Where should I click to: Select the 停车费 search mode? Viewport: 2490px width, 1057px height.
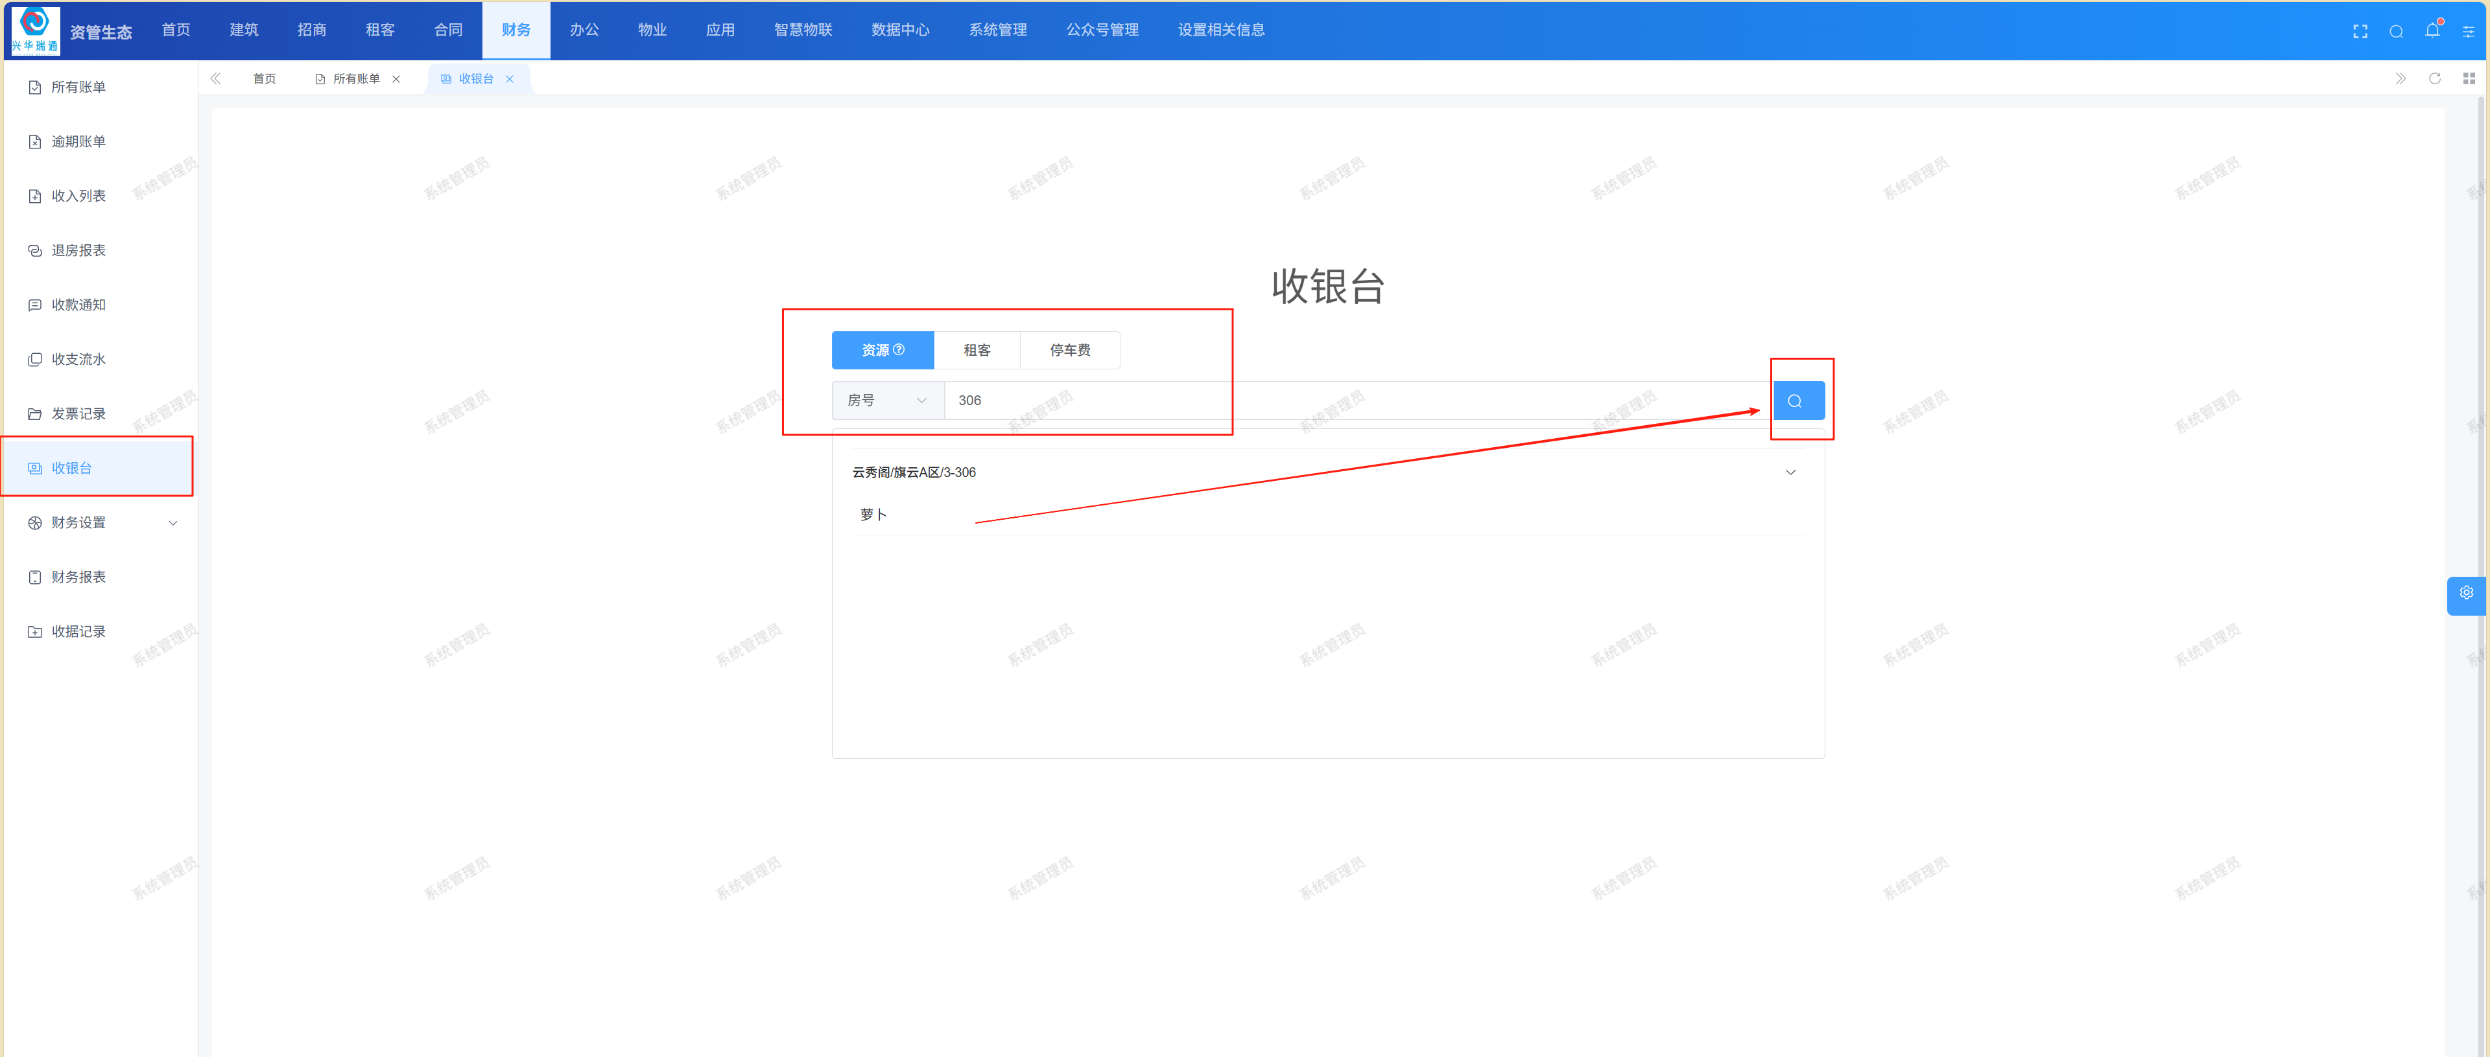click(1069, 350)
